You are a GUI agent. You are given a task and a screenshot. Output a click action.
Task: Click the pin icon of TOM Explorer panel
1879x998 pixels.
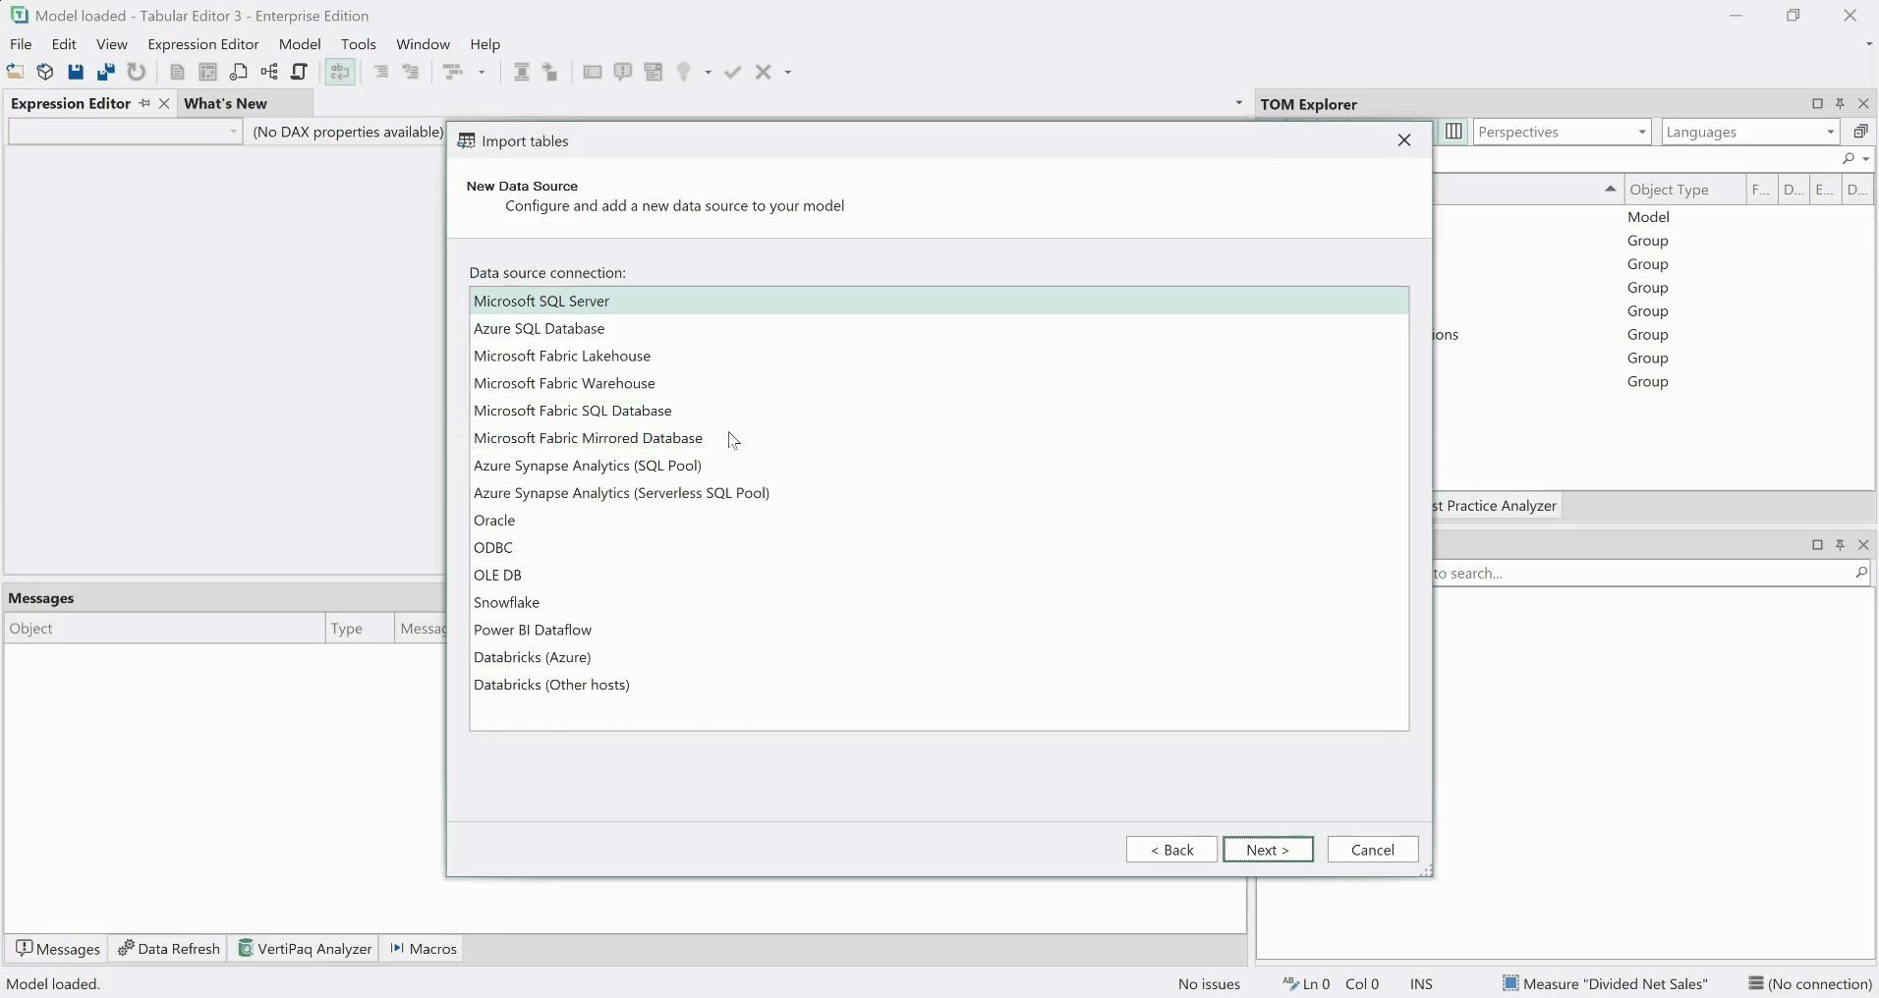[1841, 103]
